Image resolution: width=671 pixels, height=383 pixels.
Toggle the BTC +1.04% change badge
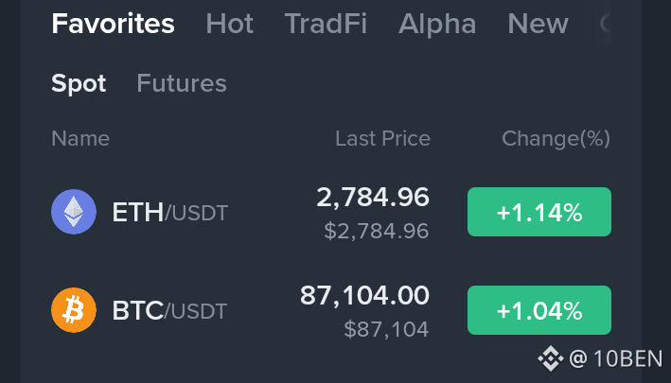coord(539,310)
